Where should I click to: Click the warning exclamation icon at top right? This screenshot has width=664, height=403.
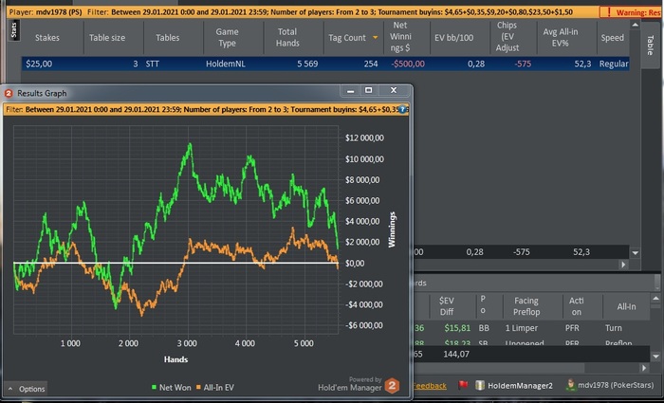pos(609,11)
